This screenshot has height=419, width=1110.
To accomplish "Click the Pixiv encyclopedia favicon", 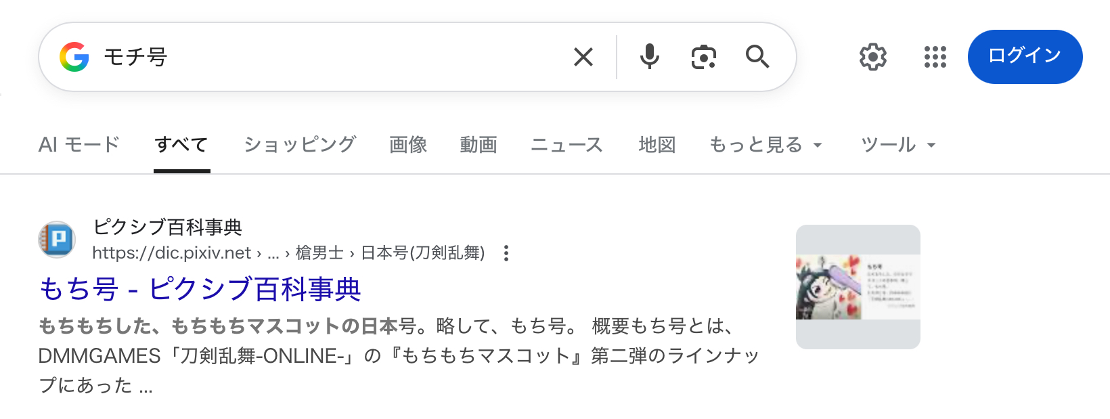I will pos(57,240).
